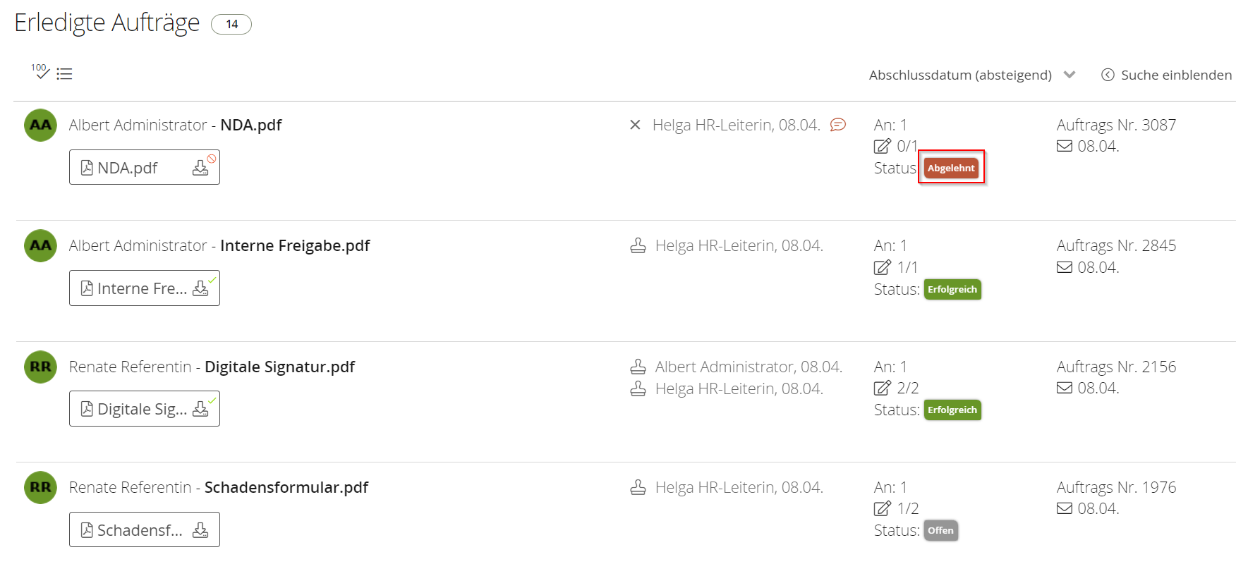Click the AA avatar of the NDA order
The image size is (1236, 576).
point(41,125)
